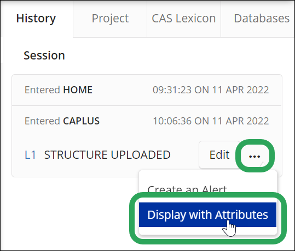Open the L1 query link
The height and width of the screenshot is (251, 295).
pyautogui.click(x=30, y=155)
